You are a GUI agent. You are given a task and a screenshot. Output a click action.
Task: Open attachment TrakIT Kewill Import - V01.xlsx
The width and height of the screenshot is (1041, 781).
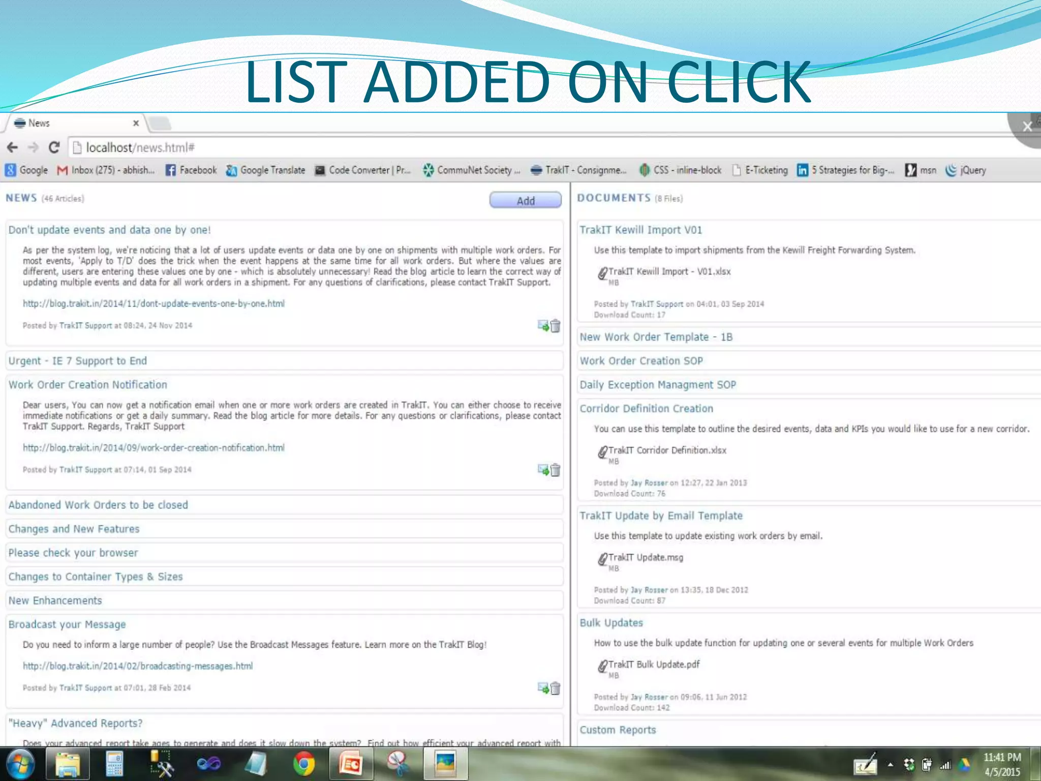(669, 272)
